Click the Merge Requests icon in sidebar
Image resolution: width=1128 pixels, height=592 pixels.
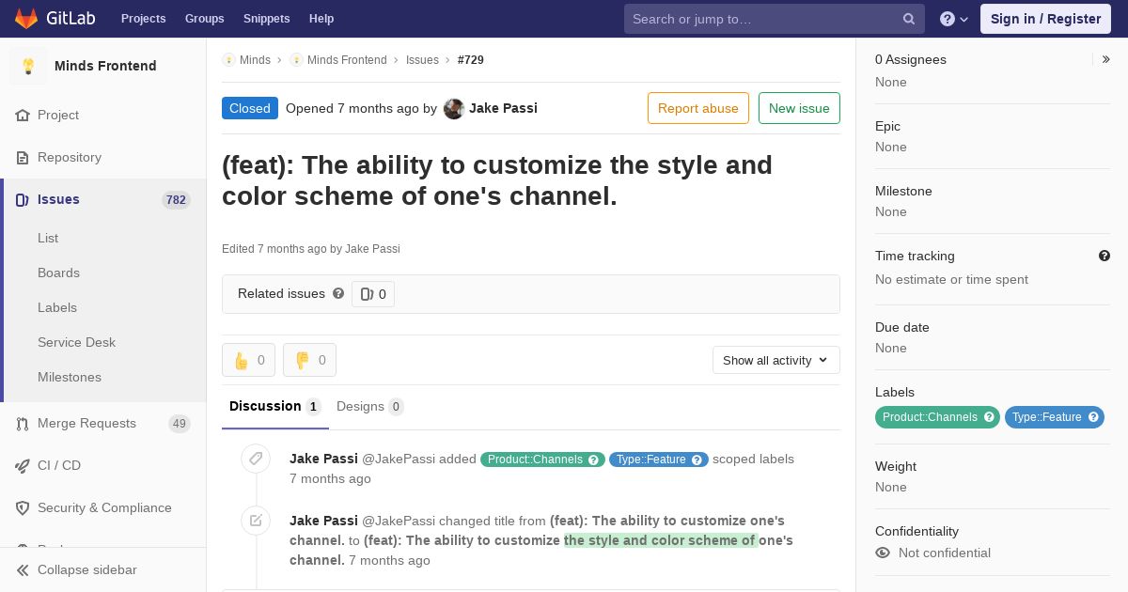(23, 423)
